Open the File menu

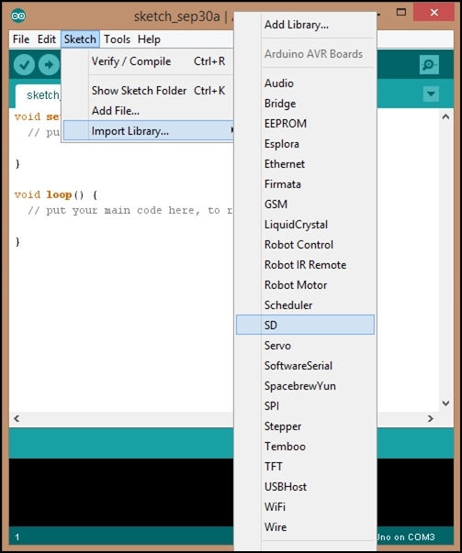21,39
